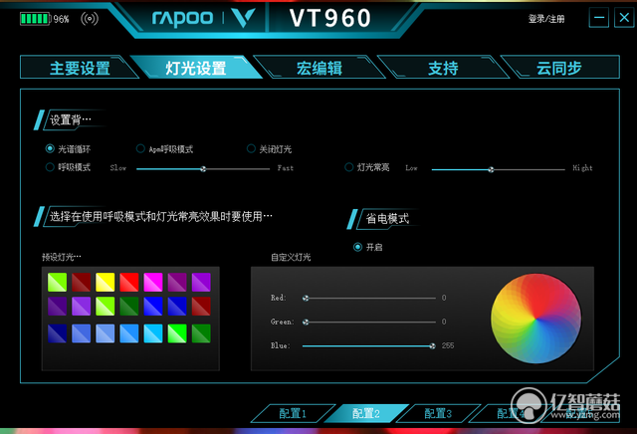Select the pale periwinkle swatch in bottom row
The height and width of the screenshot is (434, 637).
click(106, 333)
